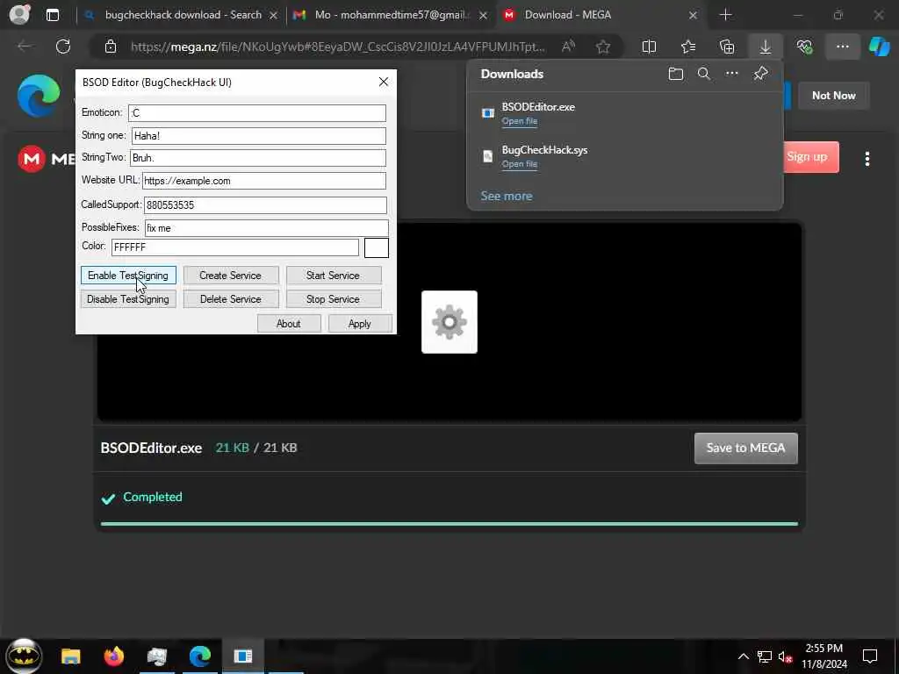Open Browser essentials heart icon

(x=804, y=47)
